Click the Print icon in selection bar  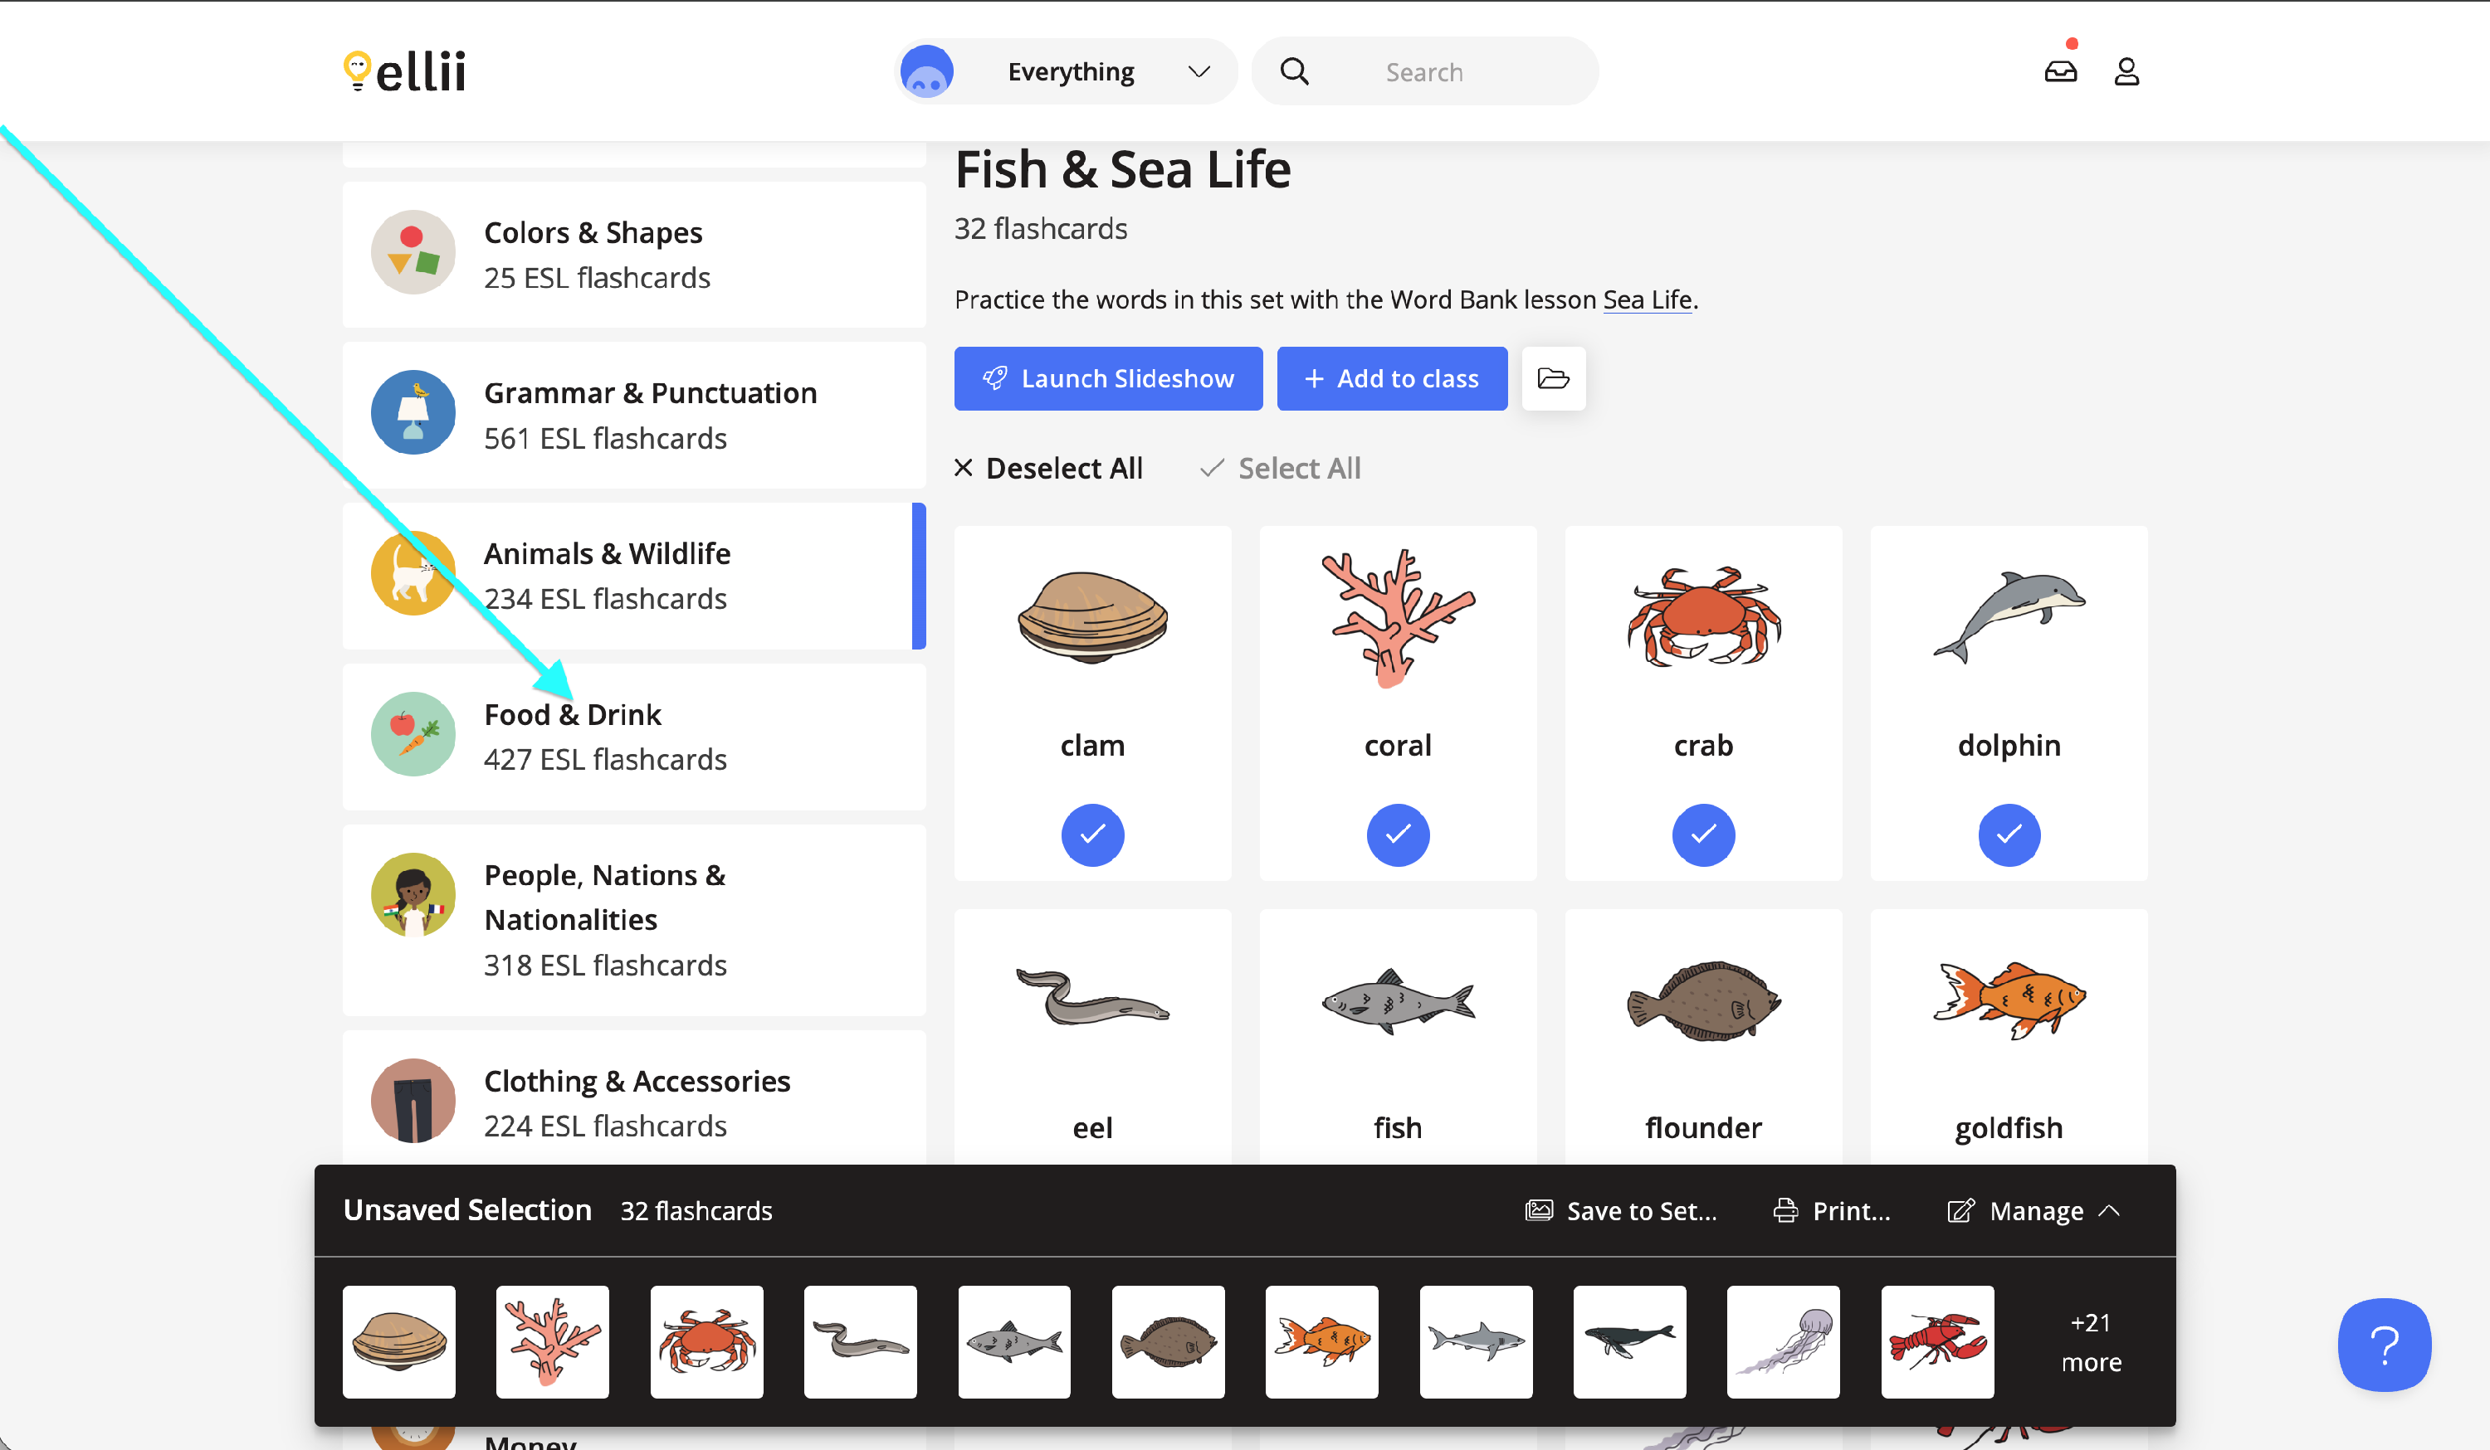click(x=1785, y=1210)
